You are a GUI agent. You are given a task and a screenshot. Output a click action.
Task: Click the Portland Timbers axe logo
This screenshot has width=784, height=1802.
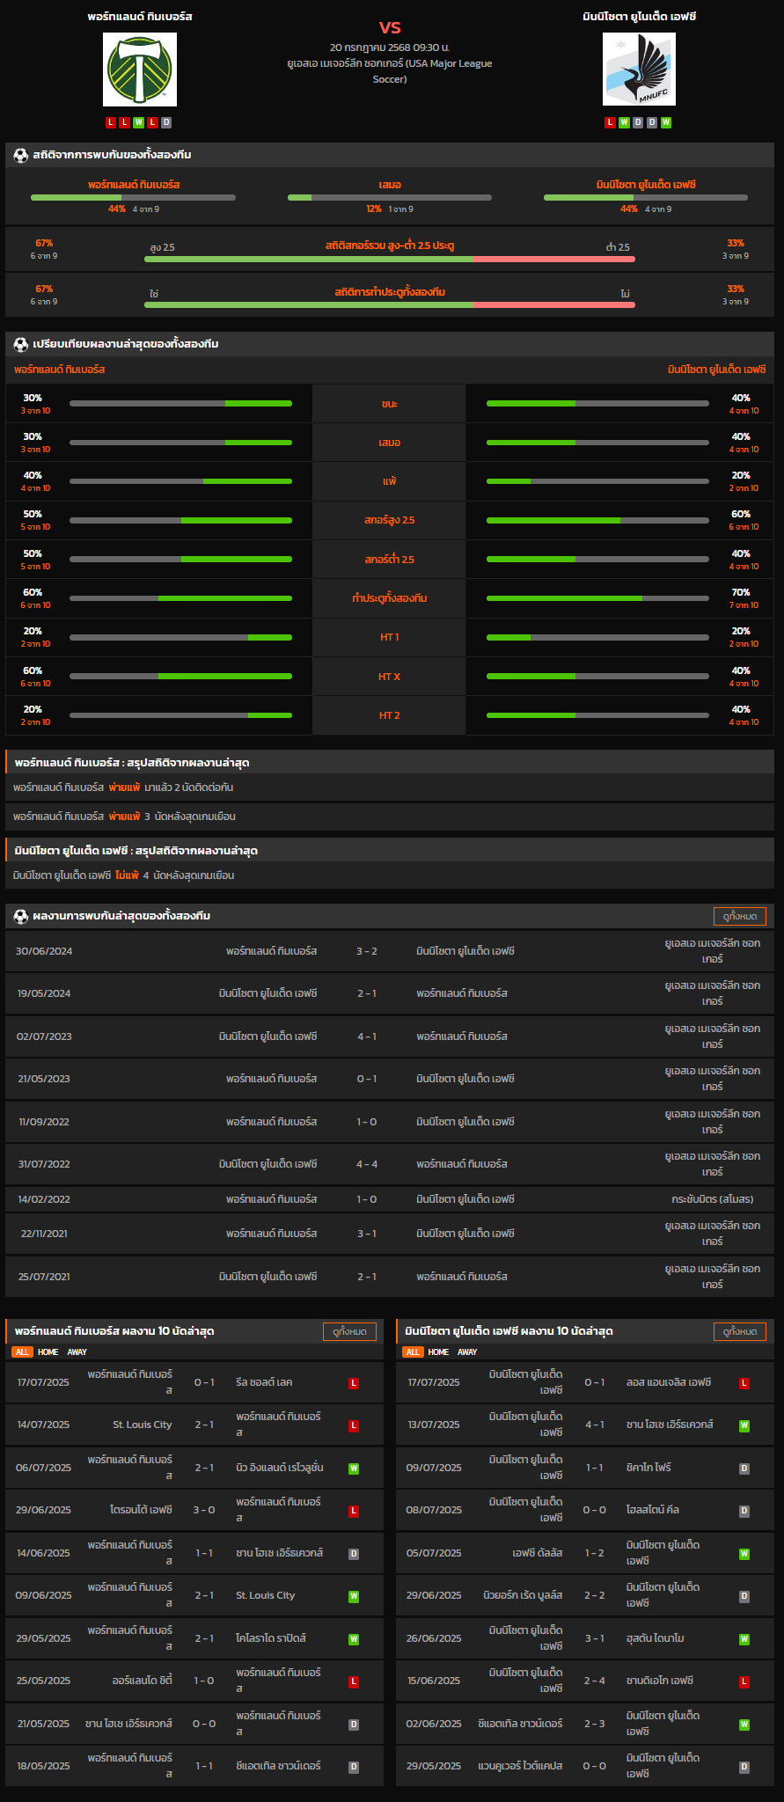tap(140, 70)
